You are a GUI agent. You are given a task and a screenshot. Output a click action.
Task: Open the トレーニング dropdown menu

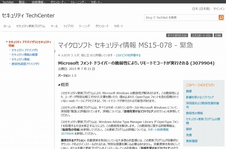(x=78, y=2)
